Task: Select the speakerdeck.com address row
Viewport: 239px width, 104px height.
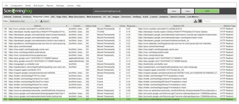Action: (x=38, y=67)
